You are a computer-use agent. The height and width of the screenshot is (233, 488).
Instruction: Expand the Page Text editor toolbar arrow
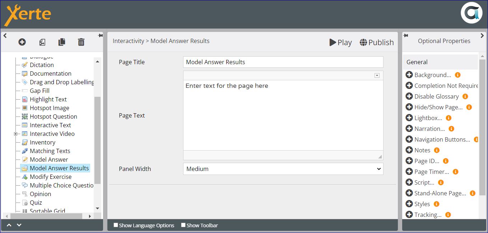pos(377,75)
